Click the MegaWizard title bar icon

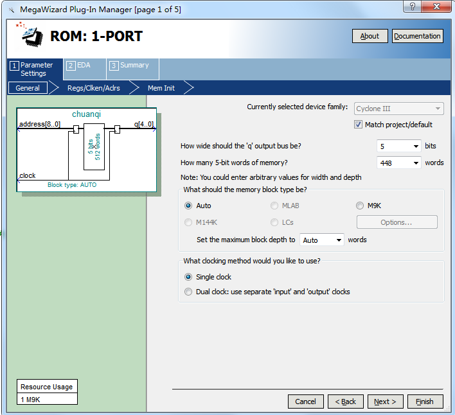[x=10, y=10]
